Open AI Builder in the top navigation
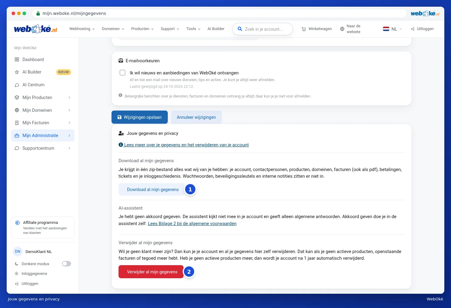 click(216, 29)
